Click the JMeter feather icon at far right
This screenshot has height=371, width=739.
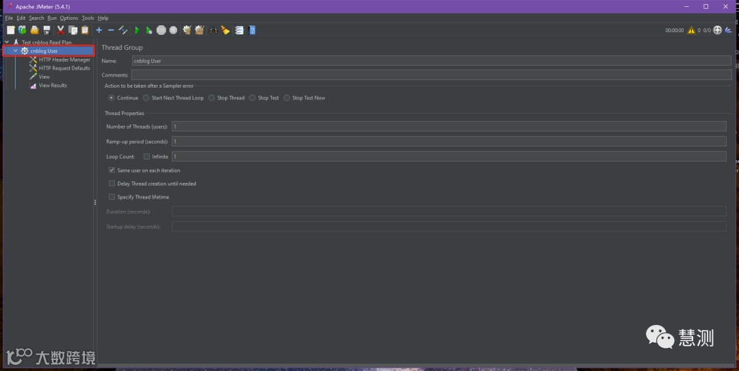728,30
